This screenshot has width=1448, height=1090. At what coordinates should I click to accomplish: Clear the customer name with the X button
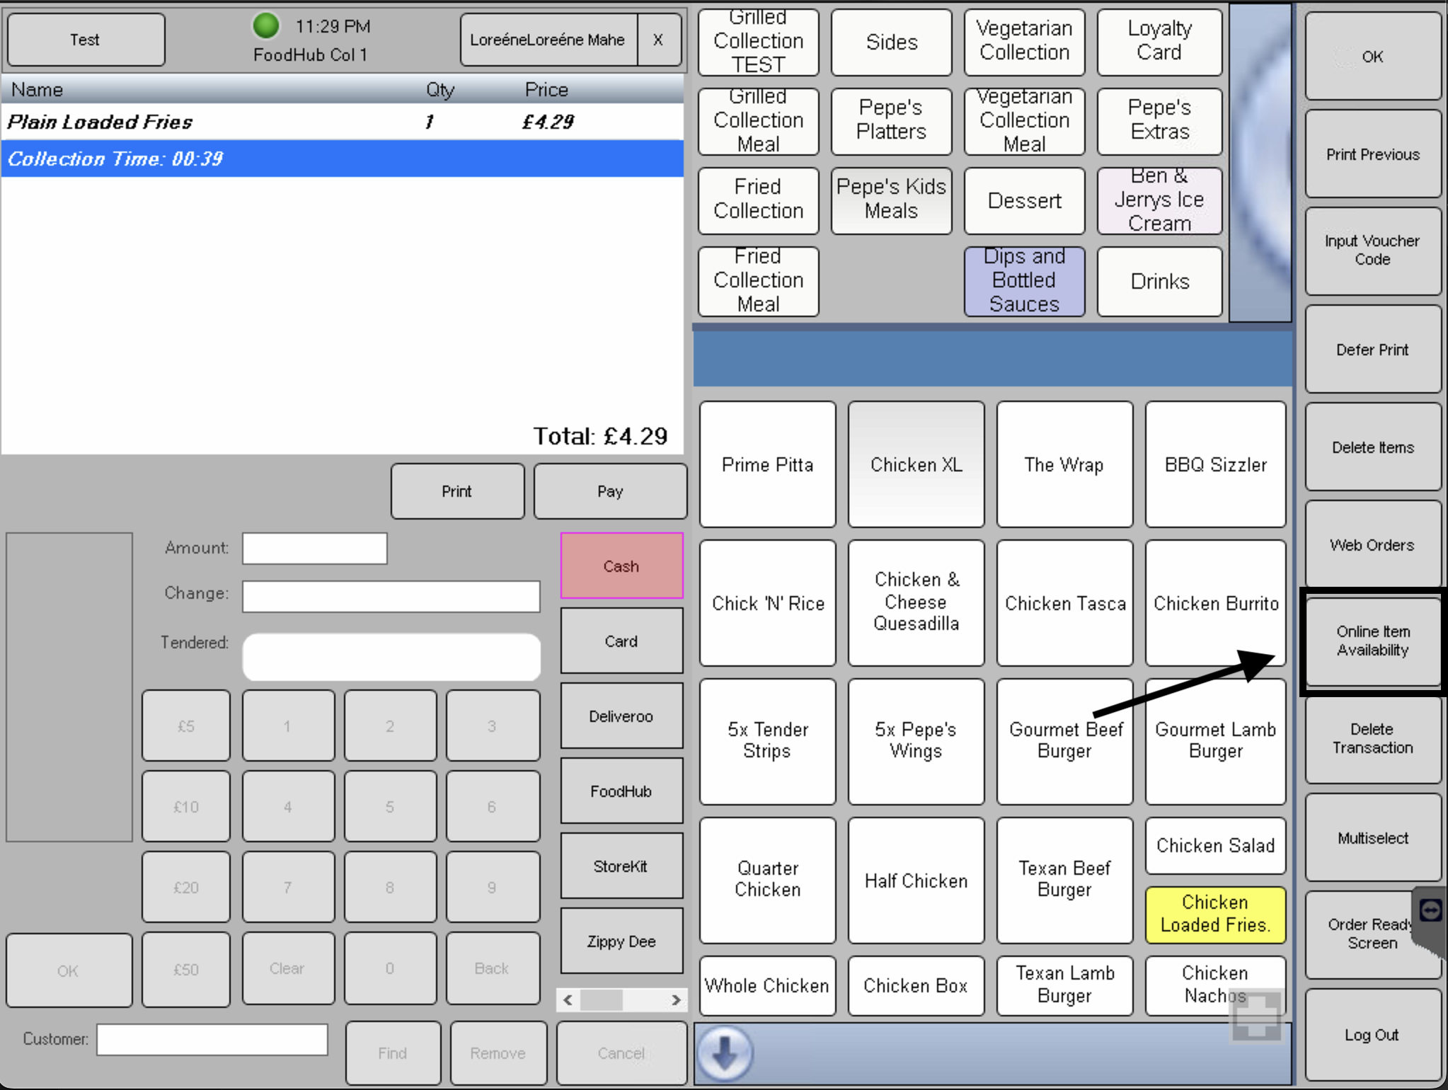point(658,40)
